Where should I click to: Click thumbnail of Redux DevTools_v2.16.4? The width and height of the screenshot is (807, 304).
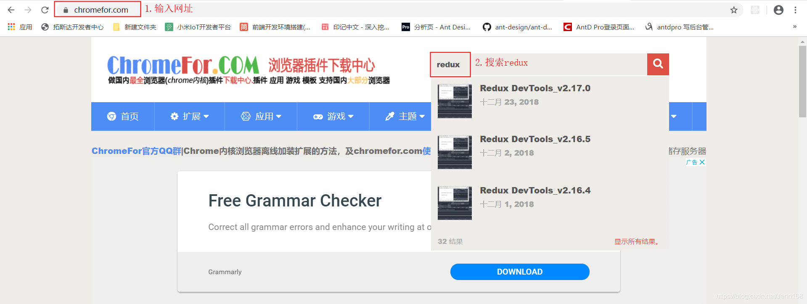(455, 203)
